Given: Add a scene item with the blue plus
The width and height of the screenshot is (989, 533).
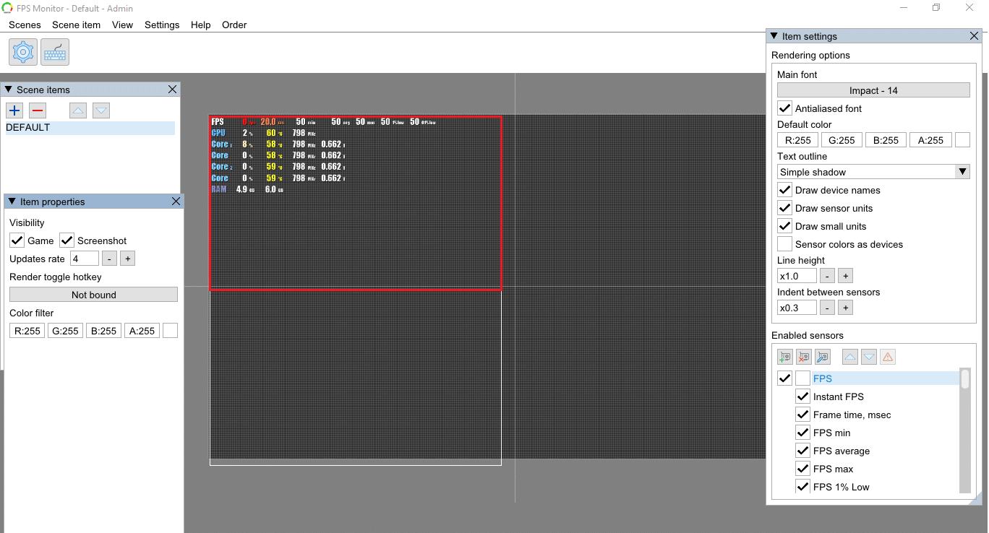Looking at the screenshot, I should tap(14, 110).
